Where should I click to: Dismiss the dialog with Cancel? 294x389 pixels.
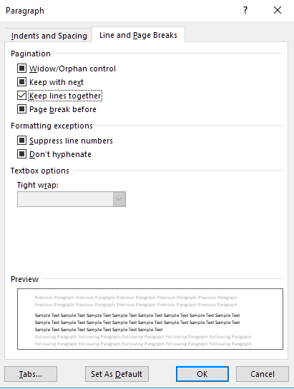[x=263, y=374]
